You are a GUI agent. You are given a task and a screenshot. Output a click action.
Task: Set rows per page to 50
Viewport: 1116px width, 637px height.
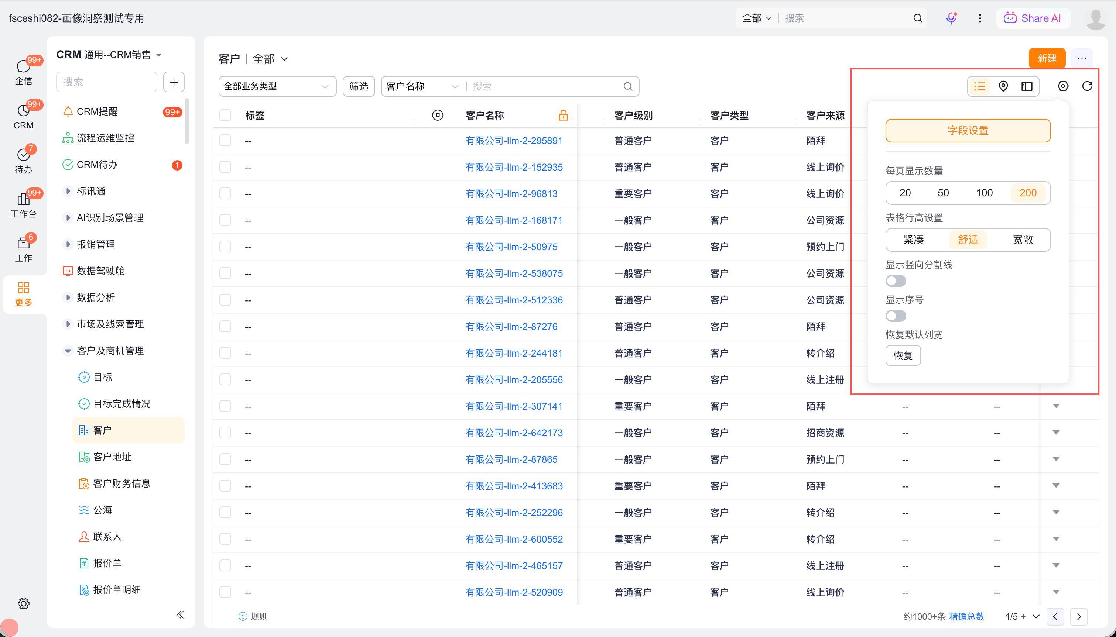[943, 193]
